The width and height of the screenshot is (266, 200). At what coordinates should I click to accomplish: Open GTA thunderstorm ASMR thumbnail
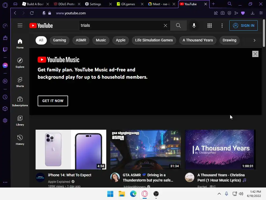(x=145, y=149)
